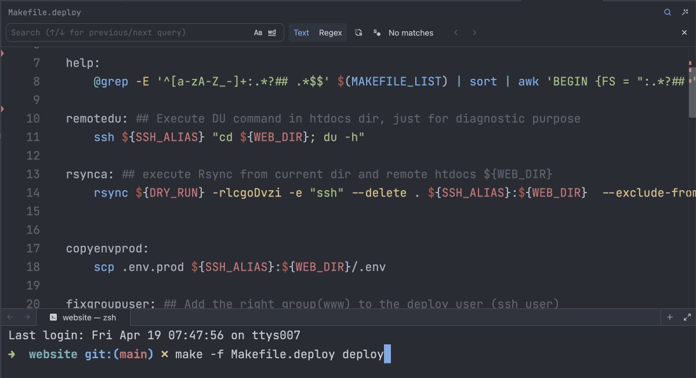
Task: Click the terminal forward navigation arrow
Action: coord(27,317)
